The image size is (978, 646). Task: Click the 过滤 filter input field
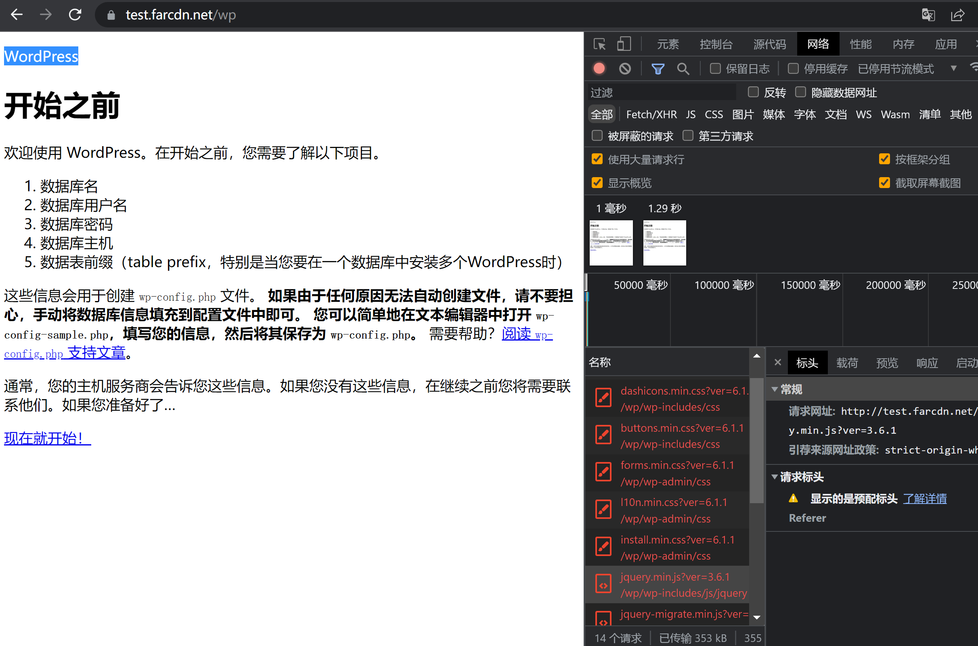pos(662,92)
